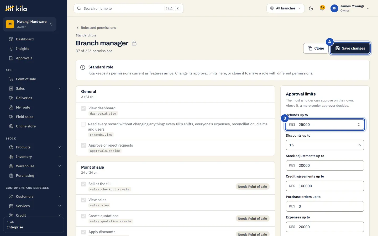Go back to Roles and permissions
Image resolution: width=378 pixels, height=236 pixels.
pos(96,28)
